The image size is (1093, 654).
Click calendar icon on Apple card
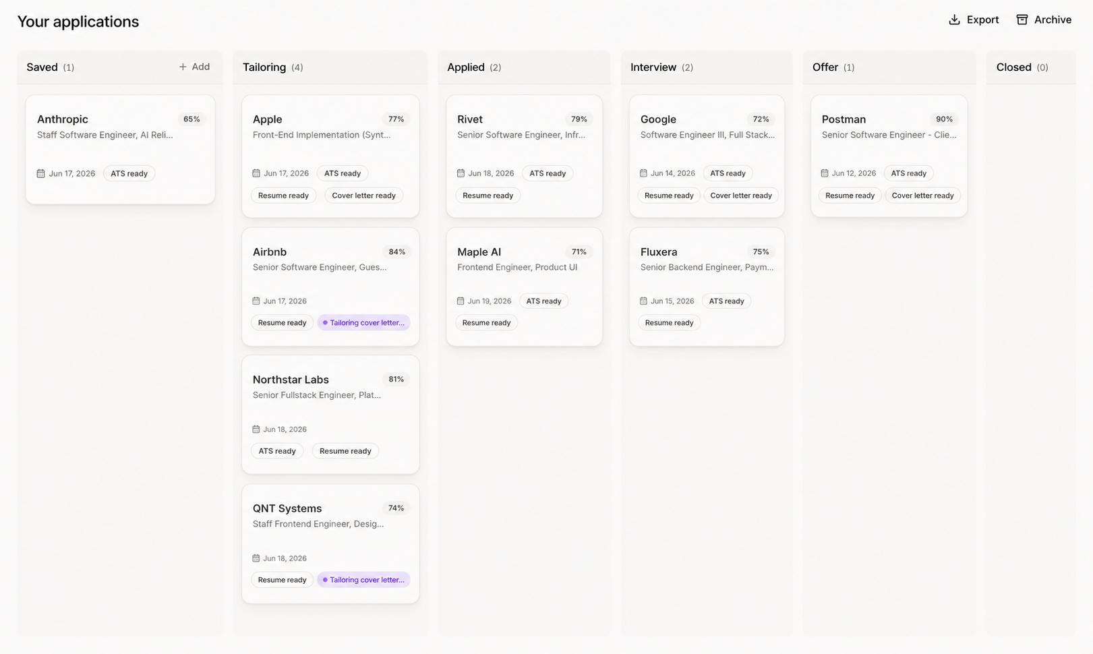[256, 173]
